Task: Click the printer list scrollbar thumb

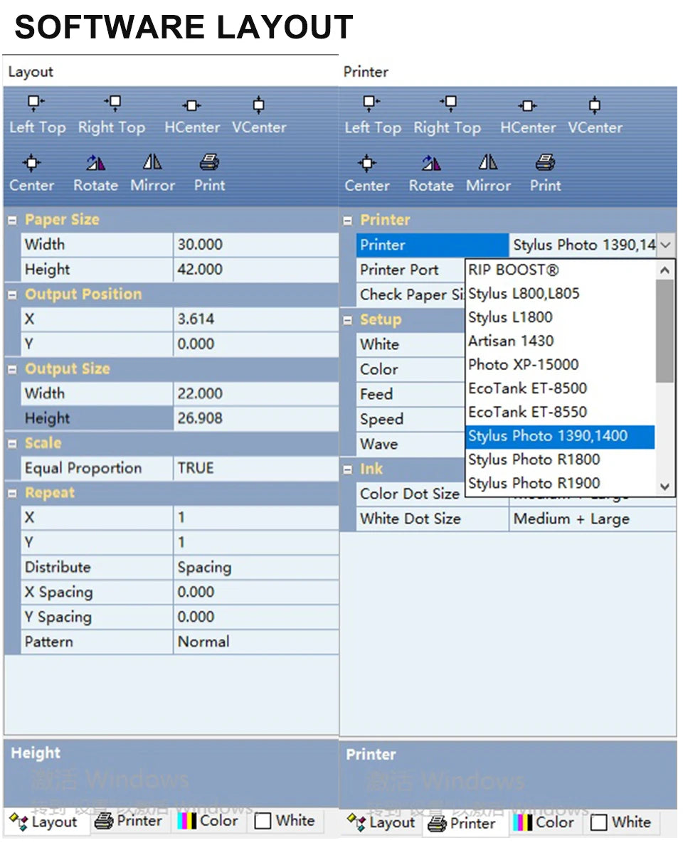Action: coord(665,331)
